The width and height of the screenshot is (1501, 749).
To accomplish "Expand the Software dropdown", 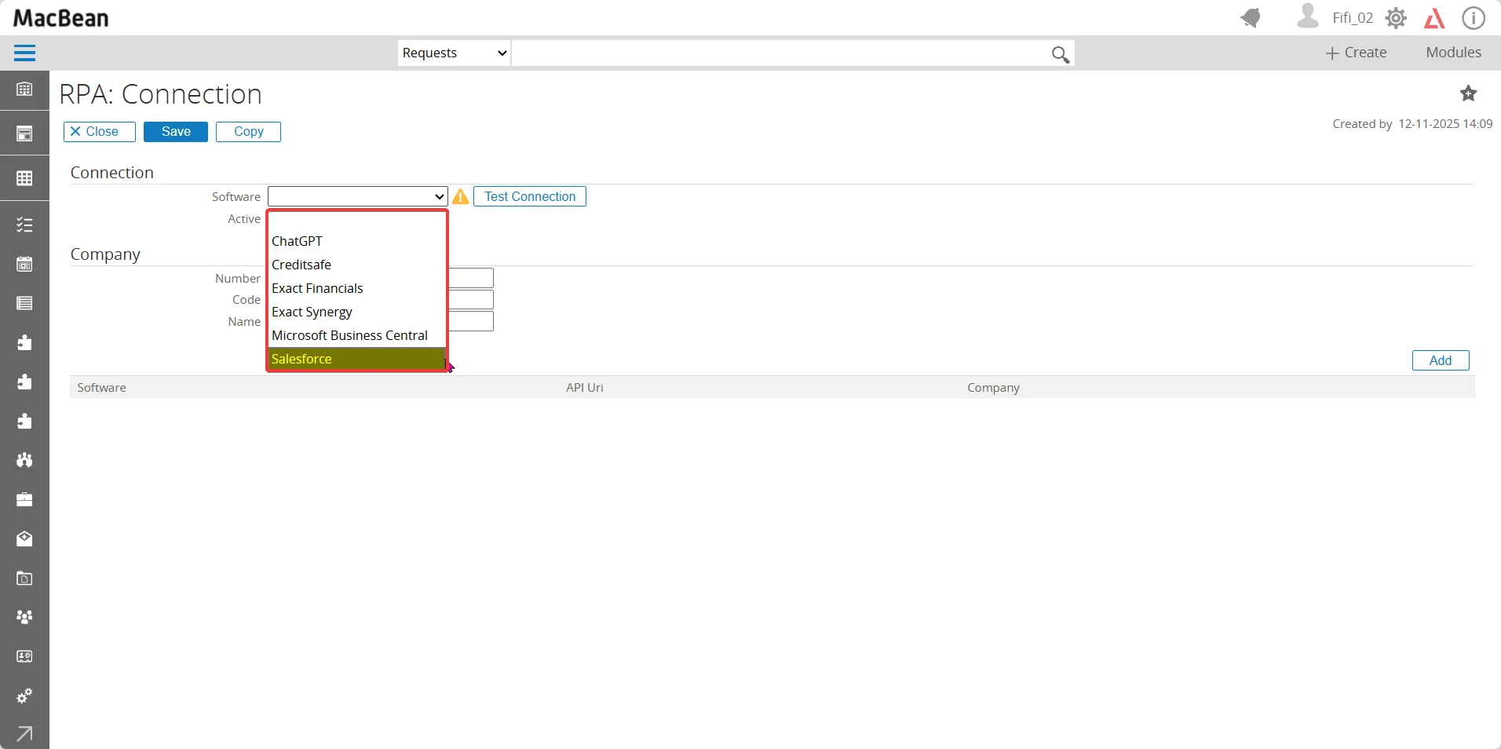I will [x=357, y=196].
